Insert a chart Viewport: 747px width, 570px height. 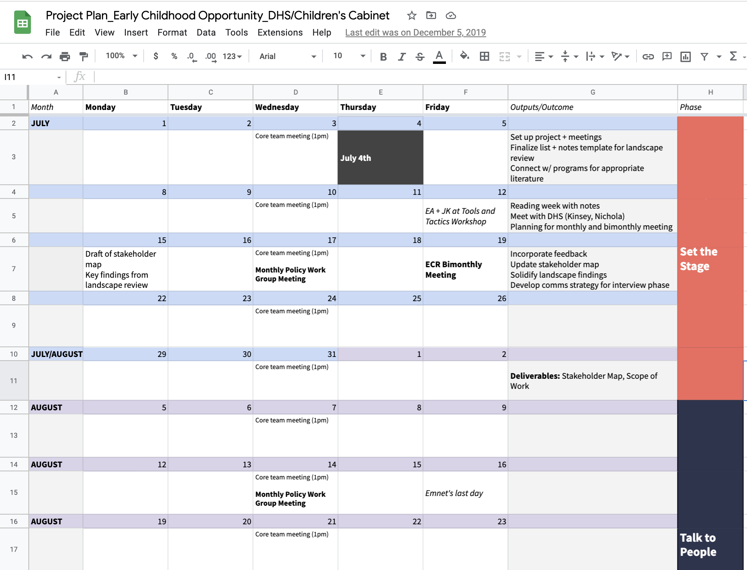(x=685, y=57)
